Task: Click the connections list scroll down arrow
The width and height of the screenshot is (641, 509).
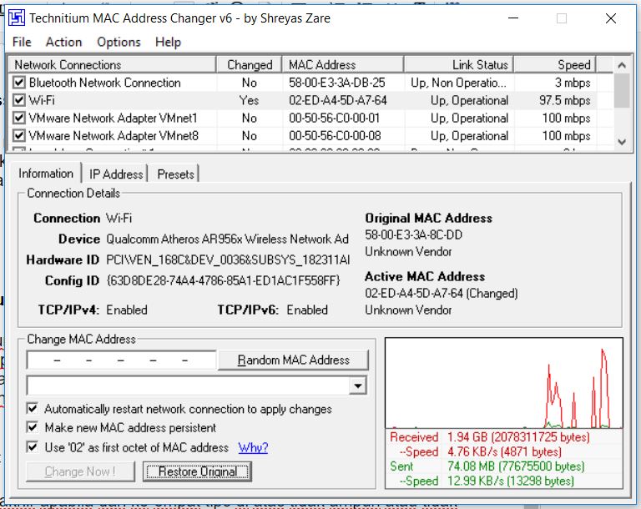Action: [x=622, y=142]
